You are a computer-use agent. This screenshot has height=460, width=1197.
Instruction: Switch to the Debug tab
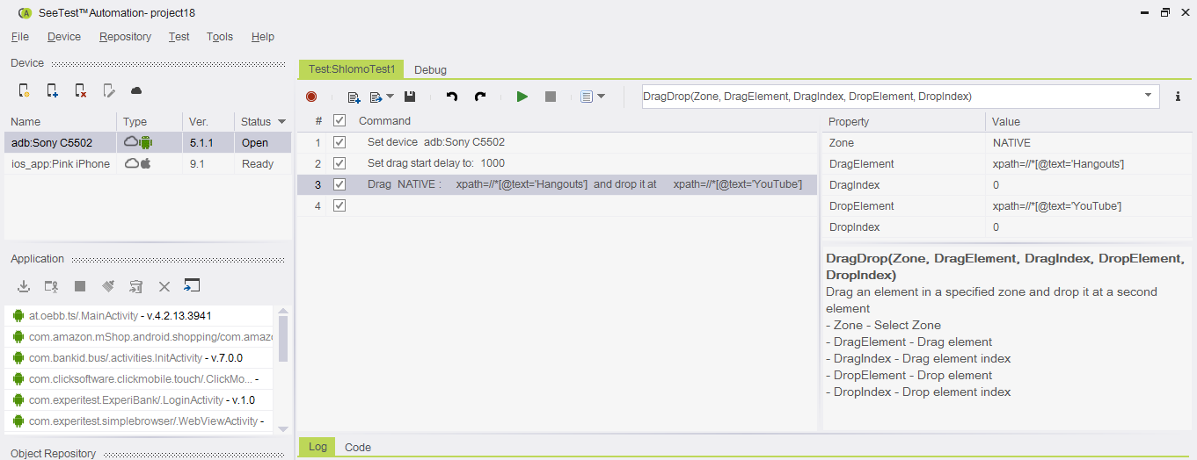point(430,69)
